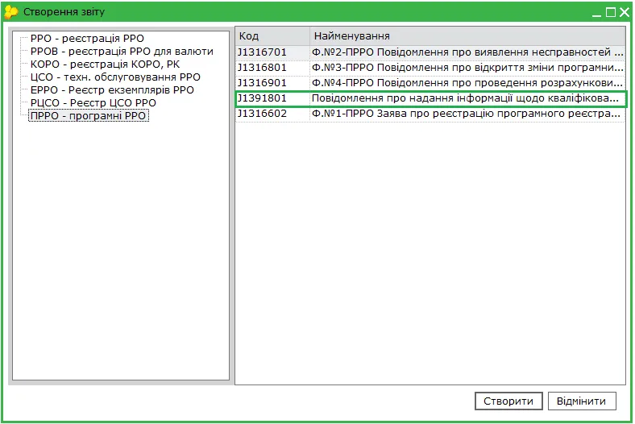
Task: Click the 'Код' column header
Action: 272,36
